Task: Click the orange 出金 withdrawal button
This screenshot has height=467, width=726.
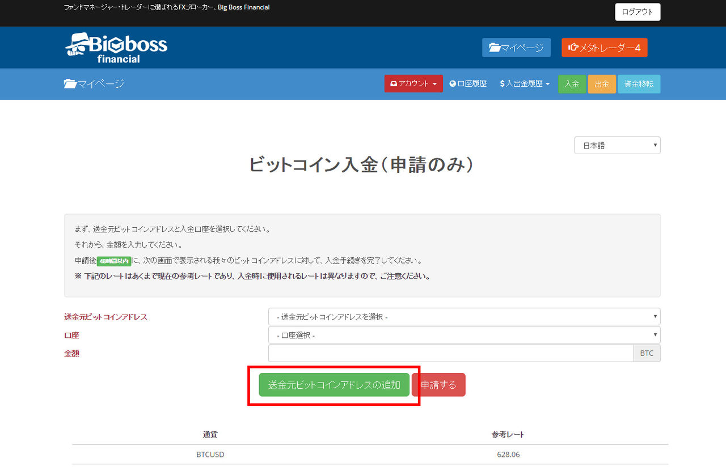Action: 602,84
